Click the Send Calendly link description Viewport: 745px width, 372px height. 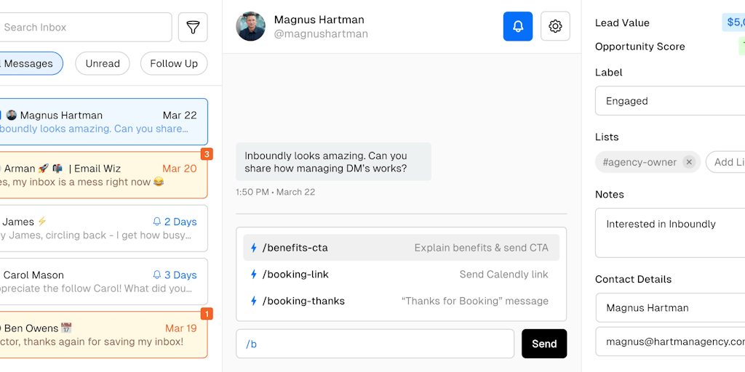coord(503,274)
